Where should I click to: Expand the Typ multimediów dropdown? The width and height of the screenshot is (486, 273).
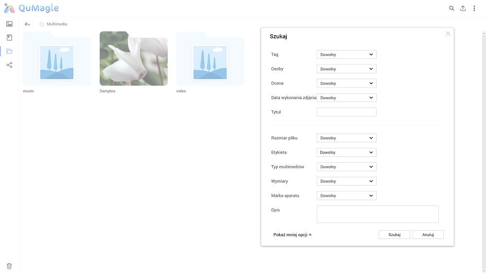347,167
